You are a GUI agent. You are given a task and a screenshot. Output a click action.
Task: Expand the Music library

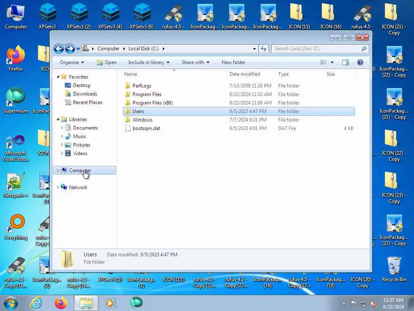pyautogui.click(x=62, y=136)
